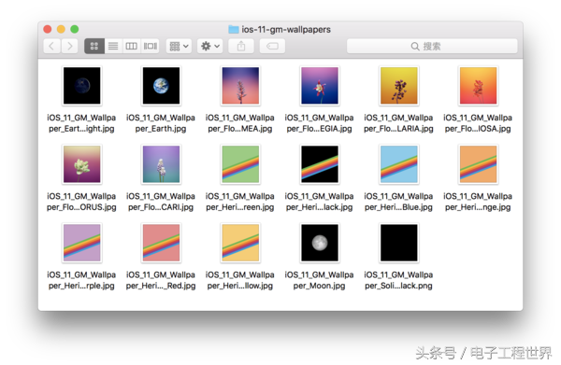Click the file name per_Flo...EGIA.jpg
This screenshot has height=365, width=561.
tap(319, 123)
